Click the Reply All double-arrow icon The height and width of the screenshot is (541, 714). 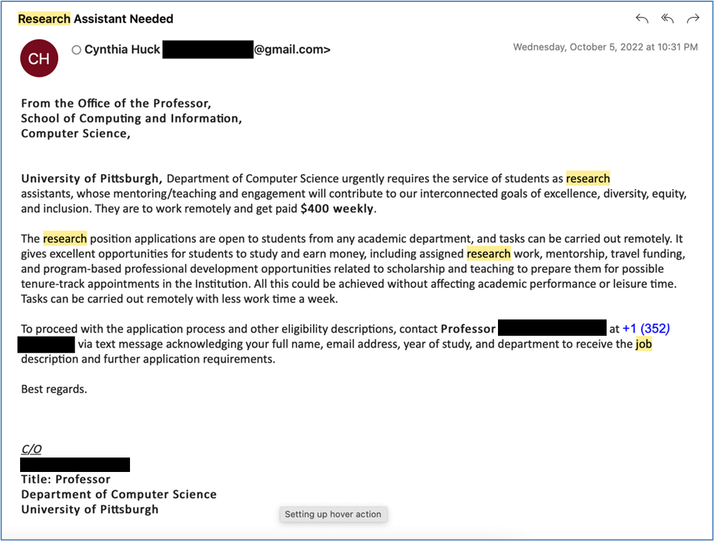point(667,19)
